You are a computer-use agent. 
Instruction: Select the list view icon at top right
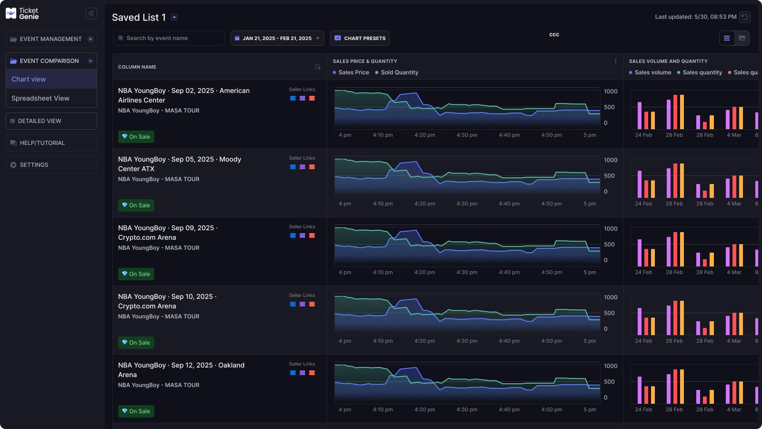[x=726, y=38]
